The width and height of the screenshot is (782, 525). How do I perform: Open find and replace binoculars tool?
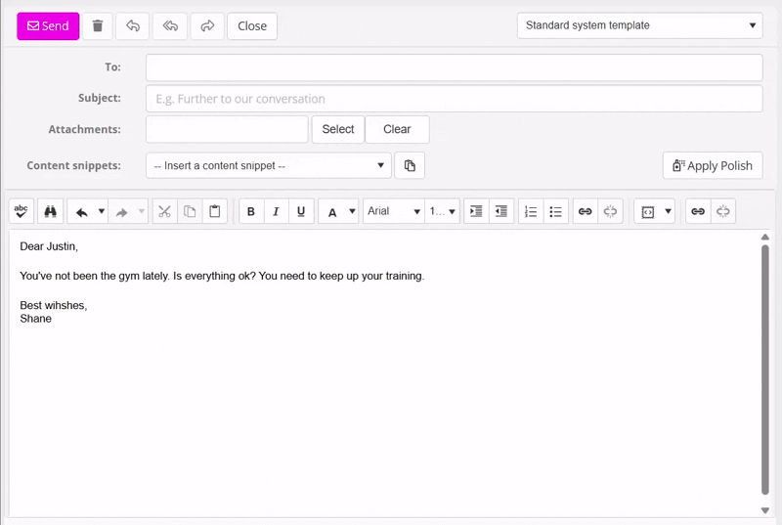coord(49,211)
